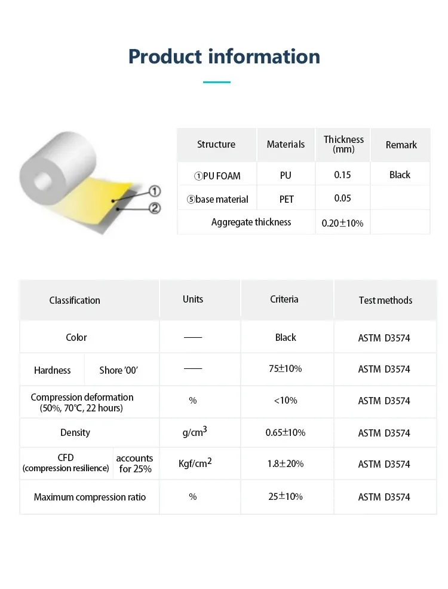Click the 0.20±10% aggregate thickness value

[x=342, y=223]
